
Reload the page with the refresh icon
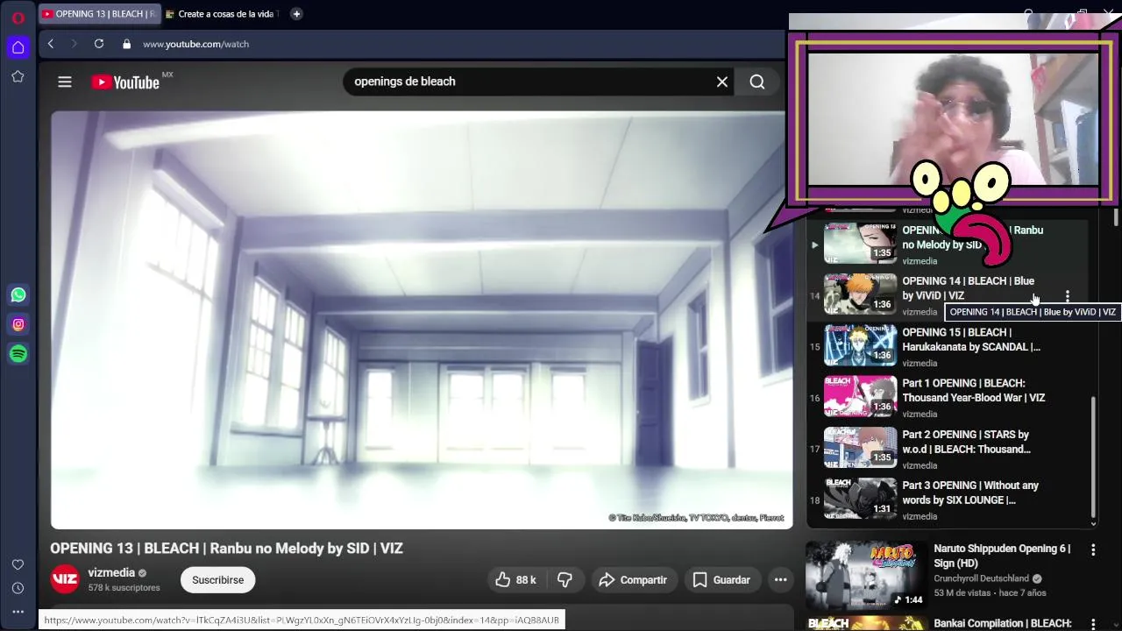[99, 44]
